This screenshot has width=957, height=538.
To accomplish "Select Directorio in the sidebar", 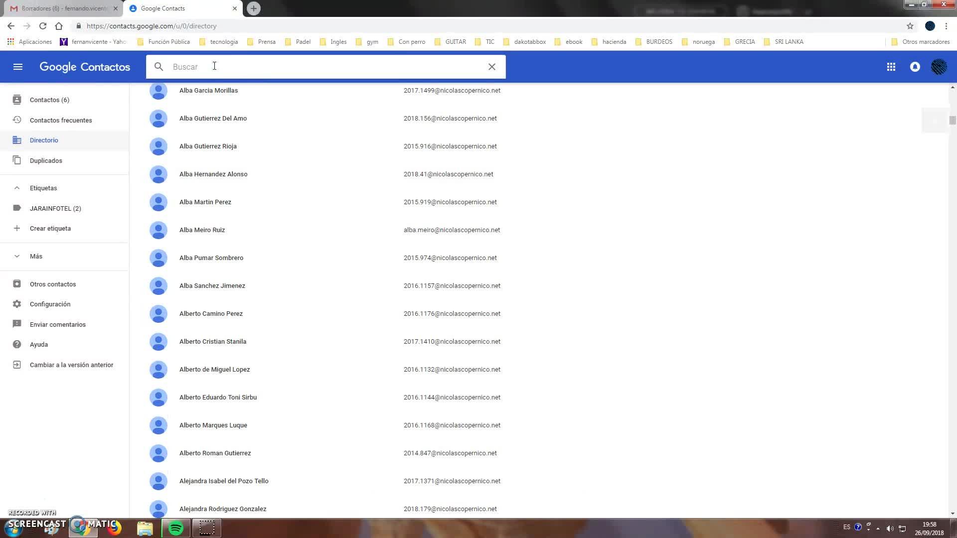I will [44, 140].
